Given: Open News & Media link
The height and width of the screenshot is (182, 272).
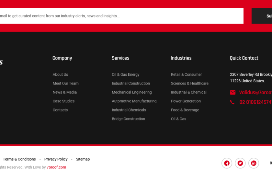Looking at the screenshot, I should pos(65,92).
